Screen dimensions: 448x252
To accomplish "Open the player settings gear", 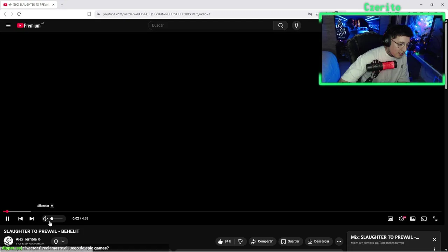I will coord(401,218).
